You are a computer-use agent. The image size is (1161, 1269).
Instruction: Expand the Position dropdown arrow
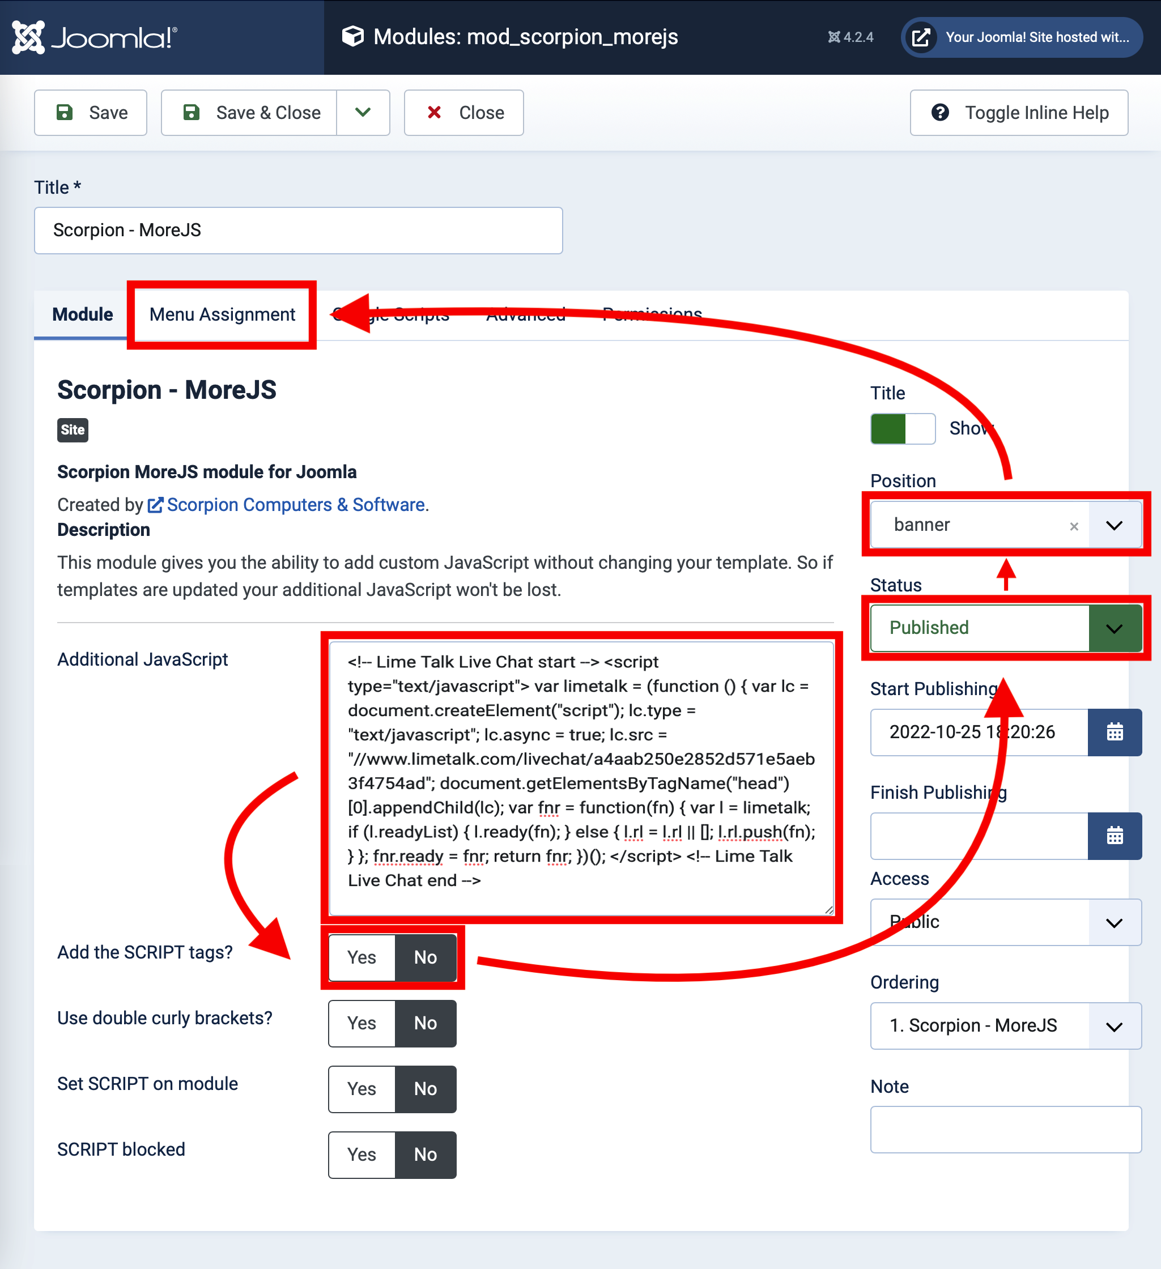[x=1115, y=525]
